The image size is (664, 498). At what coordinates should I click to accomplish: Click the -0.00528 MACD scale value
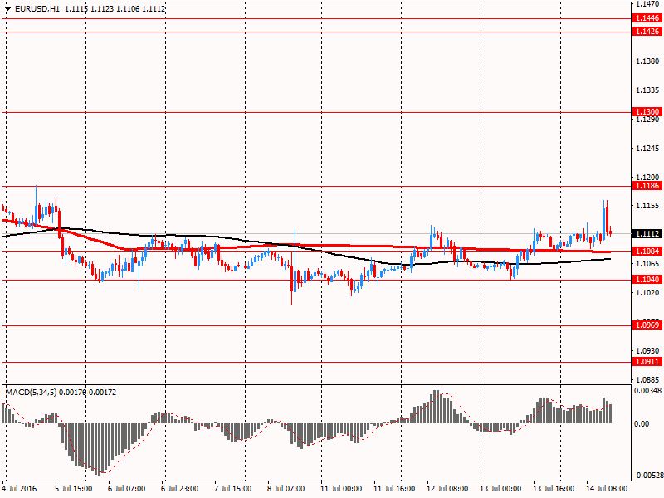(647, 476)
